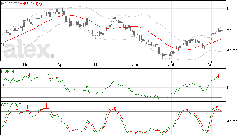243x136 pixels.
Task: Click the RSI red sell arrow in early March
Action: click(29, 75)
